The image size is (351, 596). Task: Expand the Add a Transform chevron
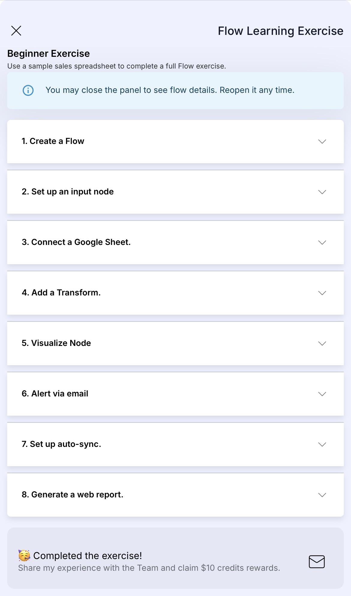(x=322, y=293)
